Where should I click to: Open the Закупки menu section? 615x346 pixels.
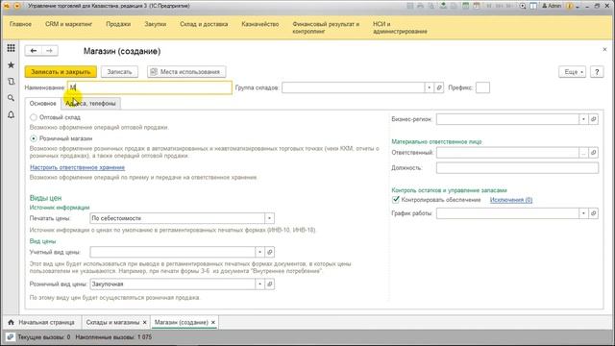tap(156, 24)
